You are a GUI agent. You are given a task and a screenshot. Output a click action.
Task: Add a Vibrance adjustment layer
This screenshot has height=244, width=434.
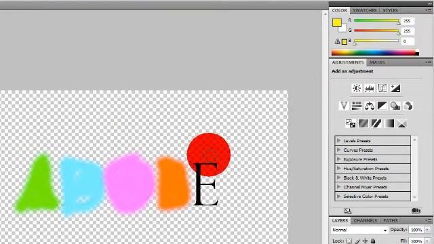(344, 106)
